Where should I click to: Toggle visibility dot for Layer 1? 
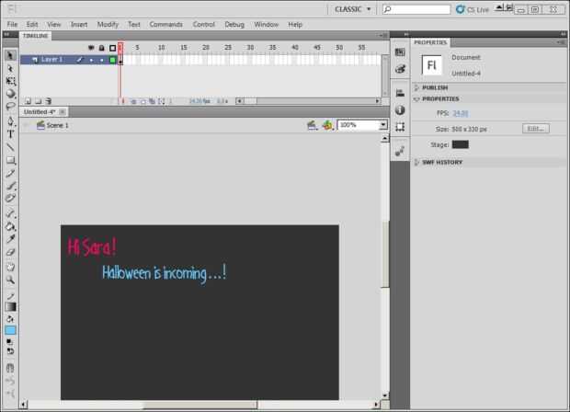pyautogui.click(x=91, y=60)
